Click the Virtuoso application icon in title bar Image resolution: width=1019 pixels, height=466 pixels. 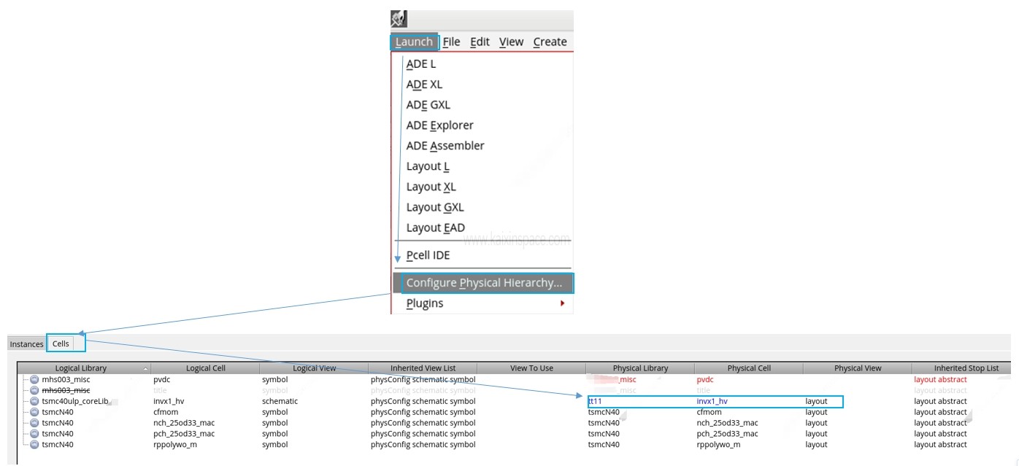pos(399,19)
